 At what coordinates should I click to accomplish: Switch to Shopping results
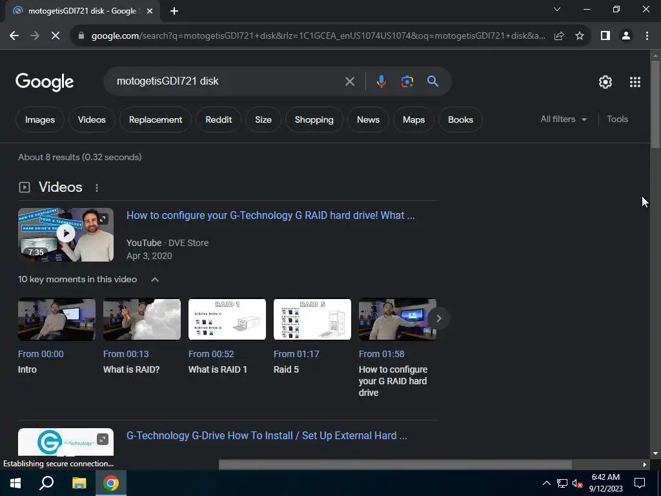click(314, 119)
